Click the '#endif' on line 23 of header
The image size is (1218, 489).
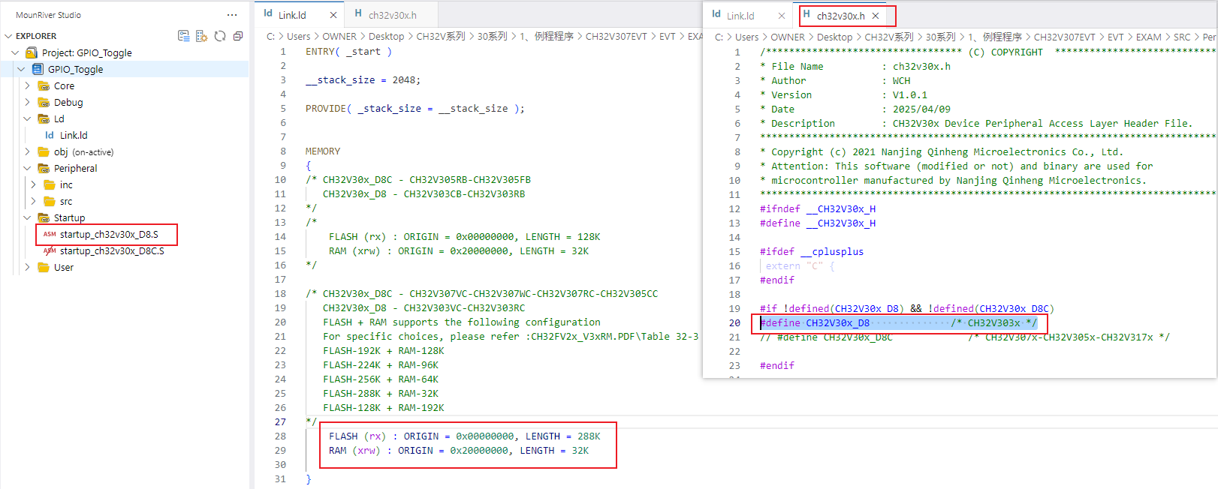tap(777, 366)
